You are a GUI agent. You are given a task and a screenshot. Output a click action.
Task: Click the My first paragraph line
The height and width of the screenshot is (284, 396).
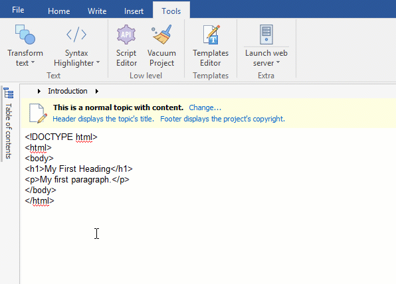(x=77, y=179)
